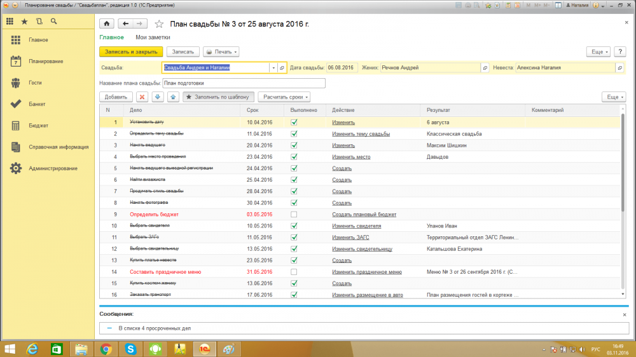Launch Skype from the Windows taskbar
636x357 pixels.
click(x=131, y=349)
